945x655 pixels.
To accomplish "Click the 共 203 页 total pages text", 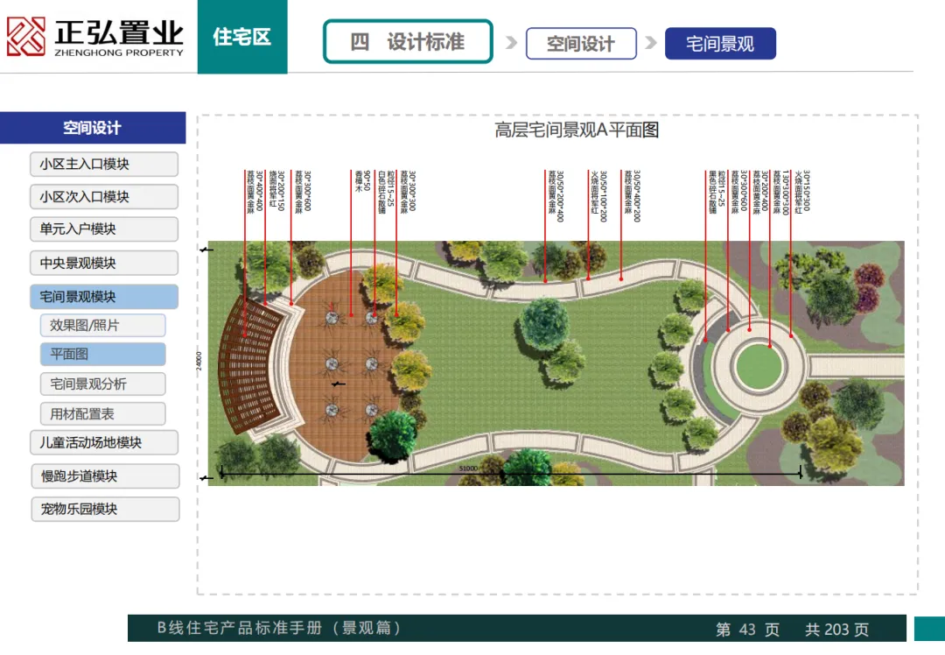I will pos(837,630).
